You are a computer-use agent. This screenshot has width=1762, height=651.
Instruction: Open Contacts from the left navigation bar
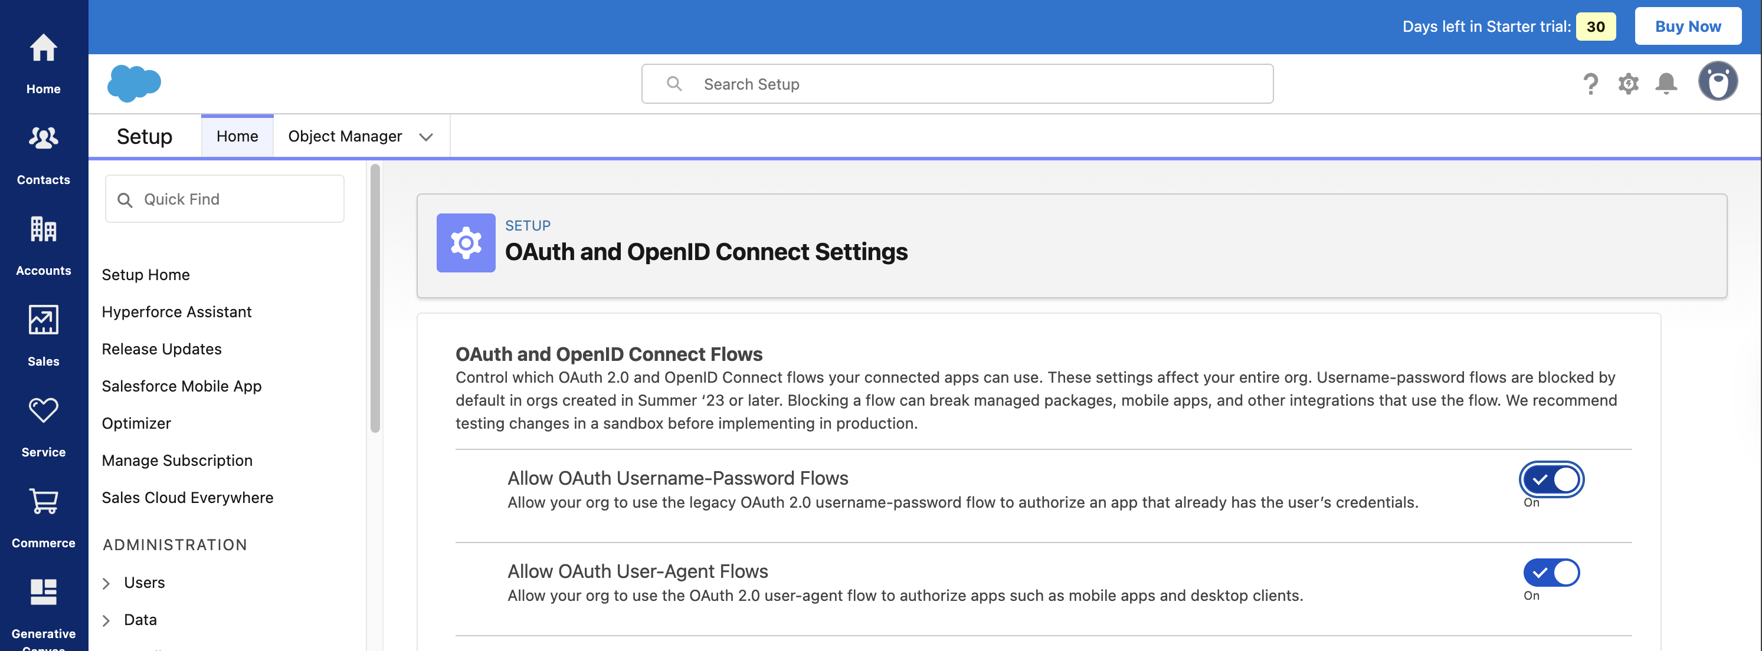(43, 139)
